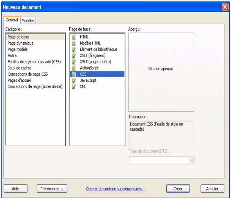Screen dimensions: 231x198
Task: Open the Modèles tab
Action: click(28, 20)
